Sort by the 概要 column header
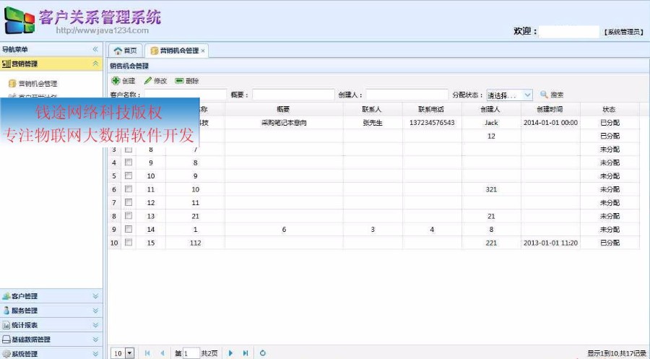 coord(284,110)
